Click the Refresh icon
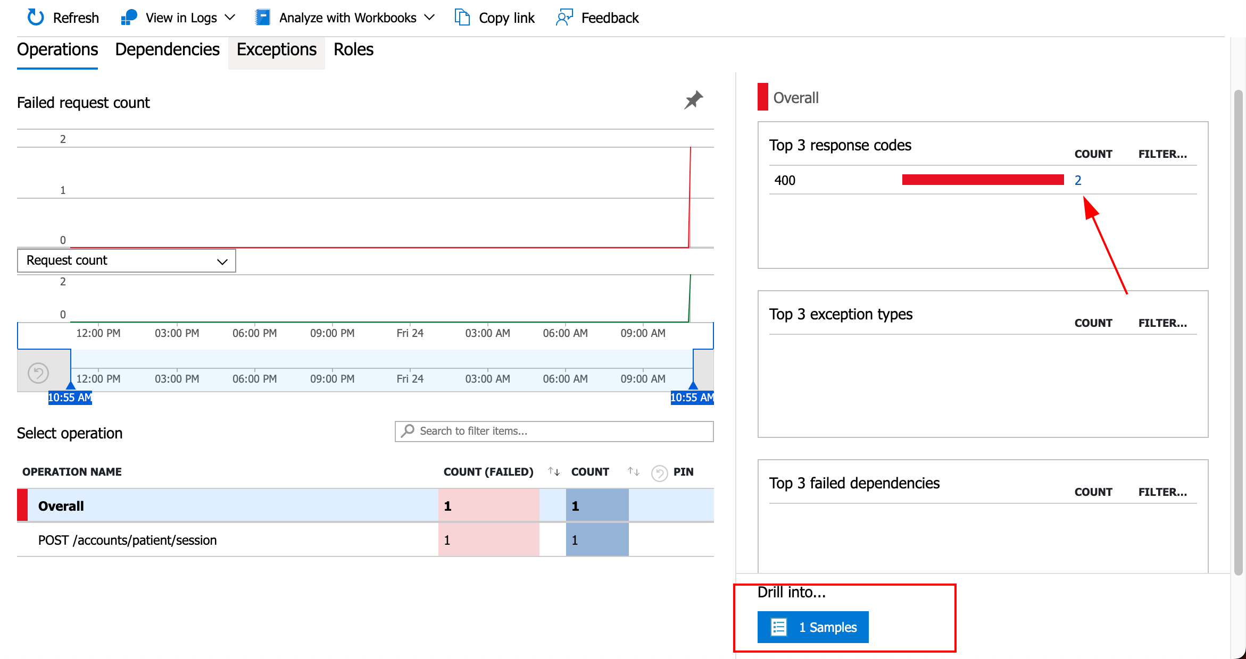 click(x=36, y=18)
